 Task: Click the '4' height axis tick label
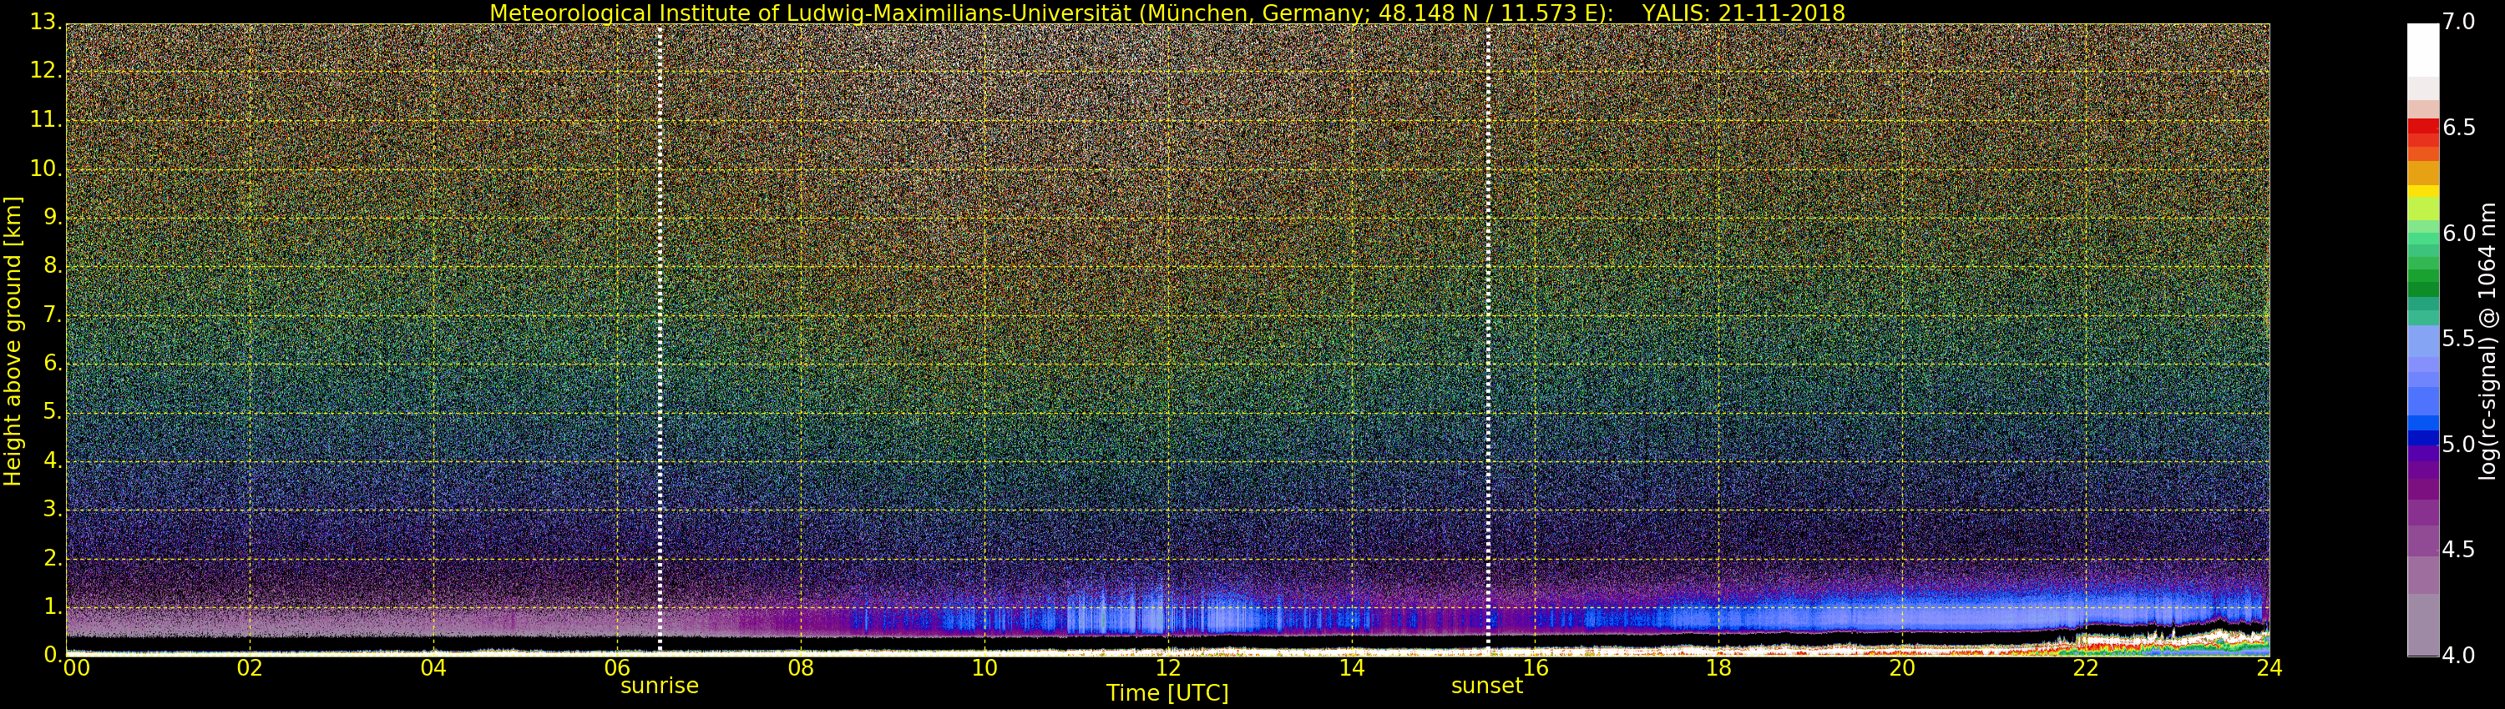[x=52, y=460]
